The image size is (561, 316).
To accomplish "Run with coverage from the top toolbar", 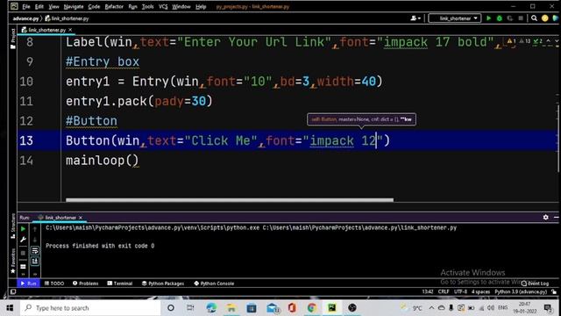I will [x=510, y=18].
